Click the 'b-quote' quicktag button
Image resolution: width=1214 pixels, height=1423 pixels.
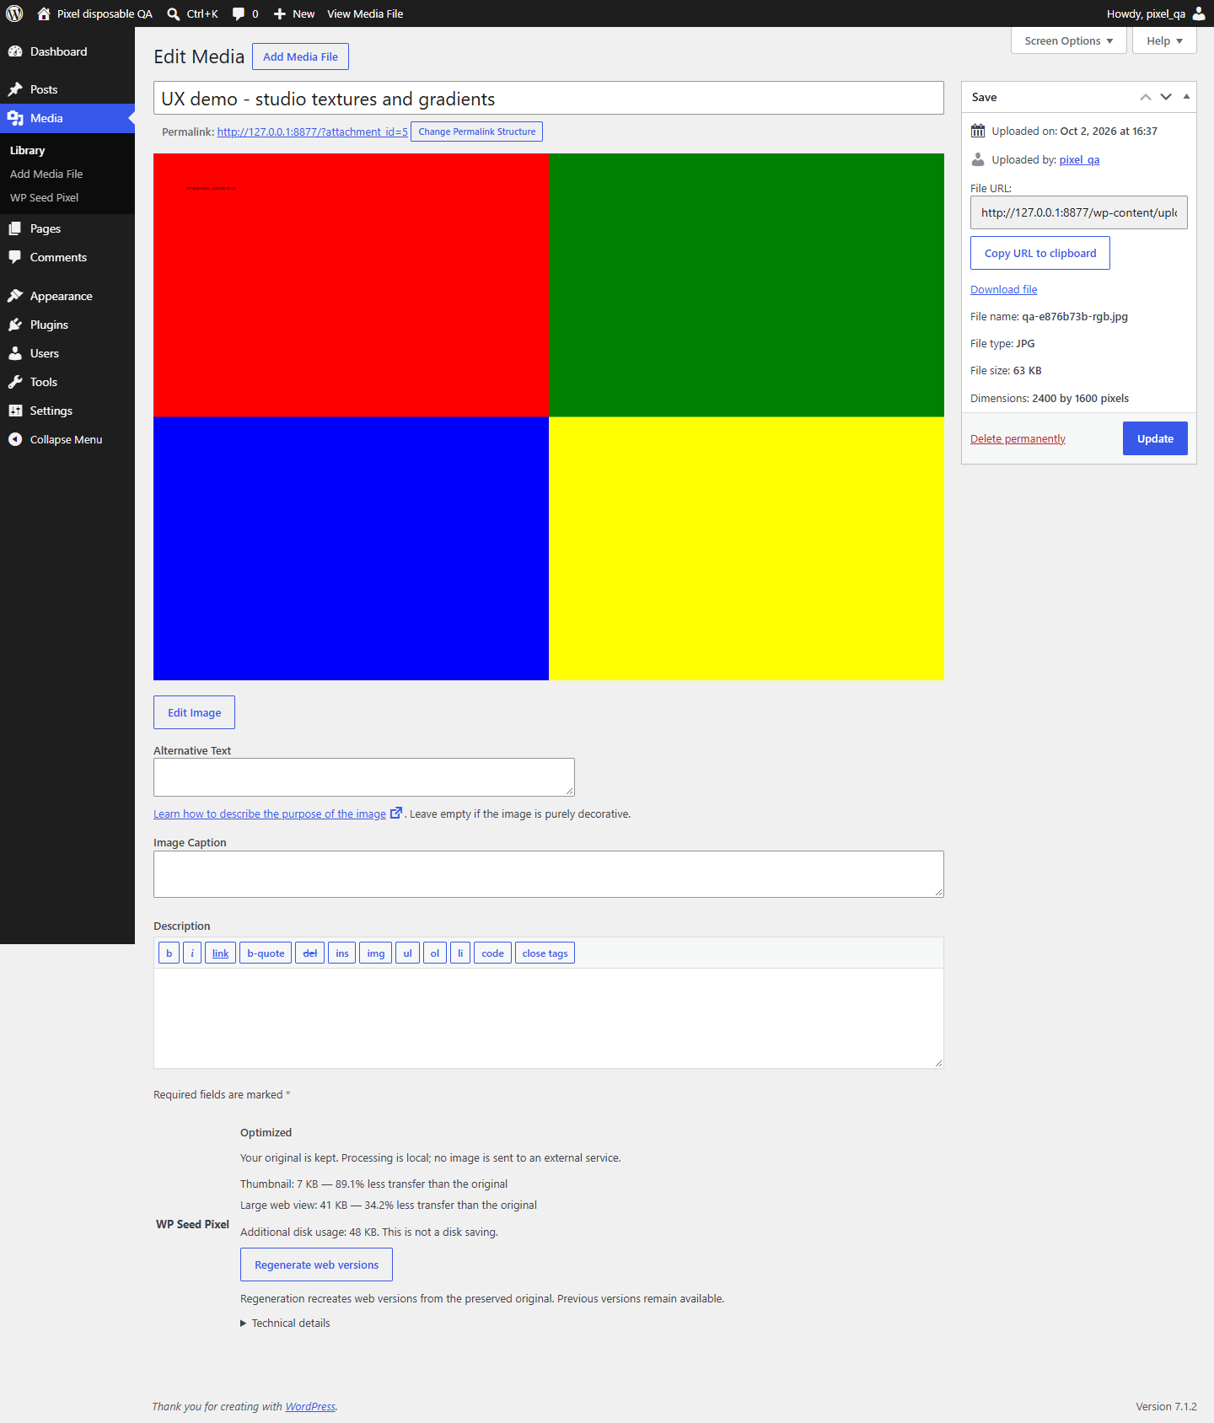point(266,953)
